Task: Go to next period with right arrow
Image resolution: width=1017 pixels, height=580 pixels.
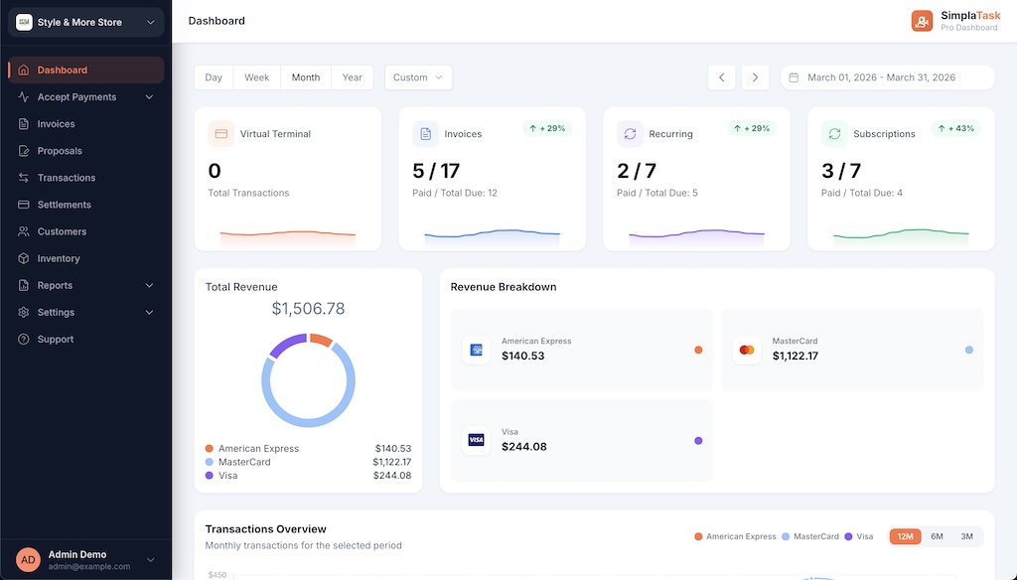Action: 755,77
